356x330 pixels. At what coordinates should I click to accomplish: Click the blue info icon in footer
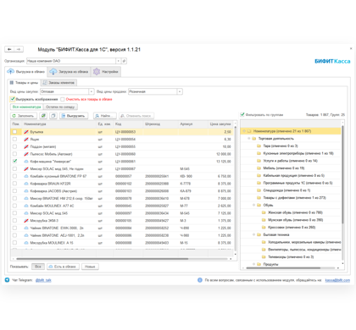click(200, 280)
